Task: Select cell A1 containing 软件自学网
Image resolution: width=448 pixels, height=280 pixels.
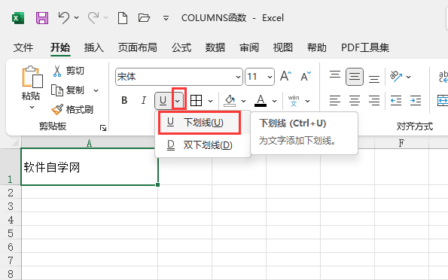Action: [90, 167]
